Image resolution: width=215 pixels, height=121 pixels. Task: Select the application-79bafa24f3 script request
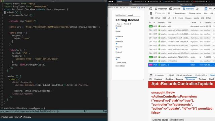[181, 57]
